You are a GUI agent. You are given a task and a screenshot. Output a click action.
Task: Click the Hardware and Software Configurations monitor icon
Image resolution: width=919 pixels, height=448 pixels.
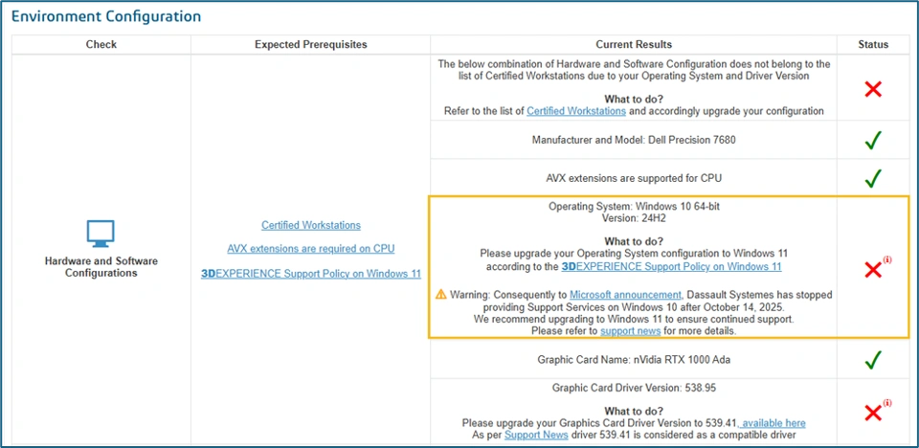(101, 234)
